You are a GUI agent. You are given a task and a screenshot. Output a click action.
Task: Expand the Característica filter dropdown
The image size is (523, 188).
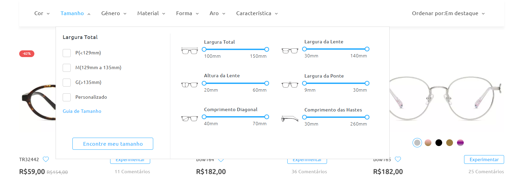coord(257,13)
